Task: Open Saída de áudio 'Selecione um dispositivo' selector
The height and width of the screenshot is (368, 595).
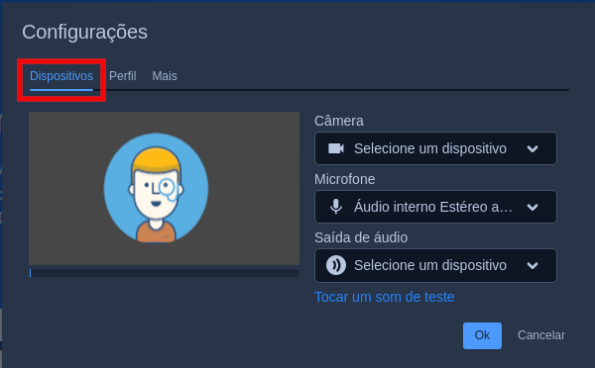Action: coord(435,265)
